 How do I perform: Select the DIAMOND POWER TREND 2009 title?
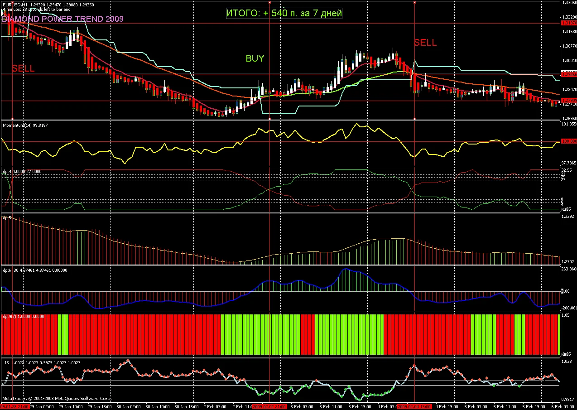[63, 19]
